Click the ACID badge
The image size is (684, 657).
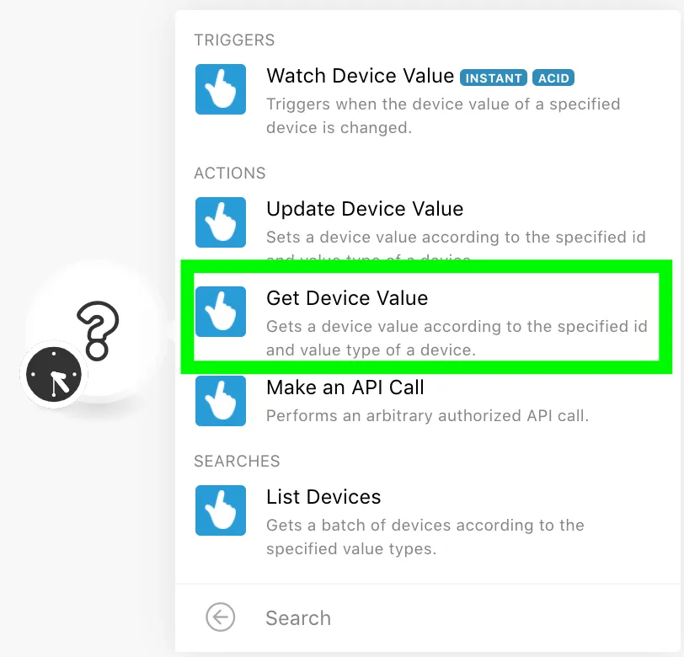pos(553,77)
